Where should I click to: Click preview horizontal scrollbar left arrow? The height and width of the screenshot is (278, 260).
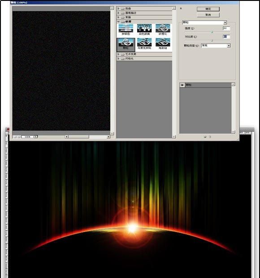pyautogui.click(x=66, y=137)
